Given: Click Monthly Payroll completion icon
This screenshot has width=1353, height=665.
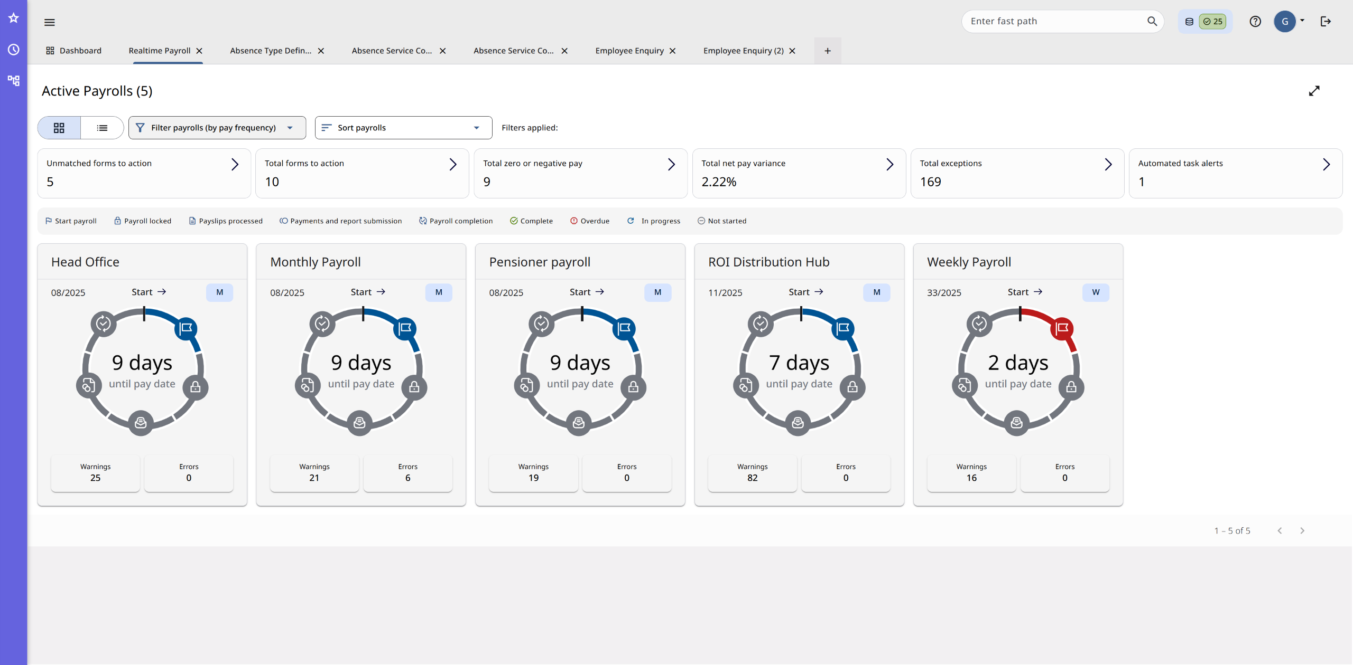Looking at the screenshot, I should click(322, 323).
